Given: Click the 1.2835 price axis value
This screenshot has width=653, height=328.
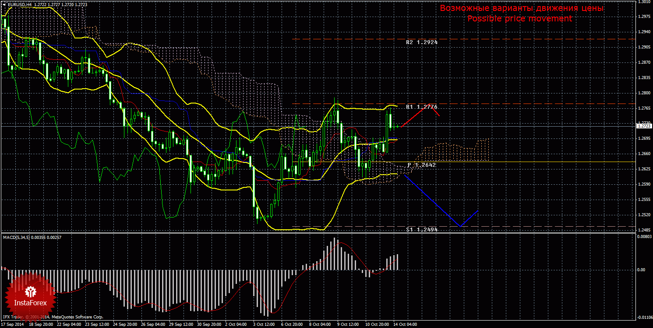Looking at the screenshot, I should click(644, 78).
